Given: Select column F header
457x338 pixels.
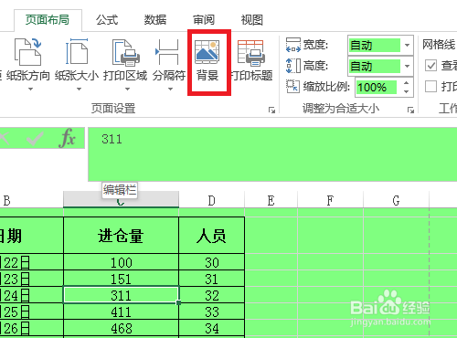Looking at the screenshot, I should 330,200.
